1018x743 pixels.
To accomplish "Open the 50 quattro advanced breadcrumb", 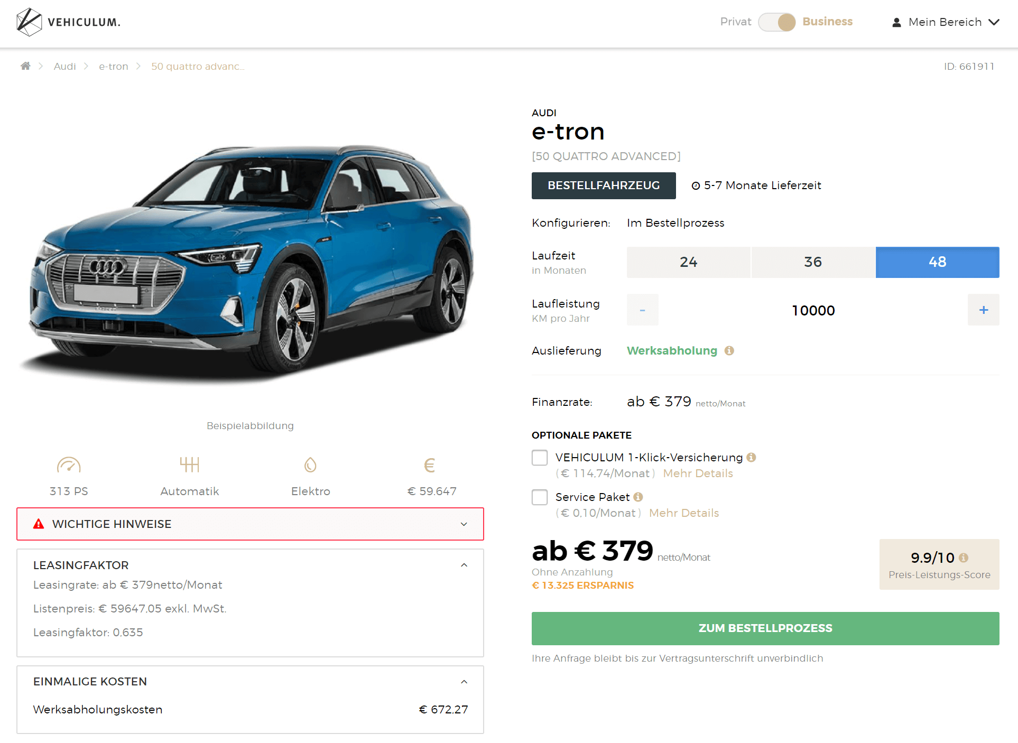I will [198, 66].
